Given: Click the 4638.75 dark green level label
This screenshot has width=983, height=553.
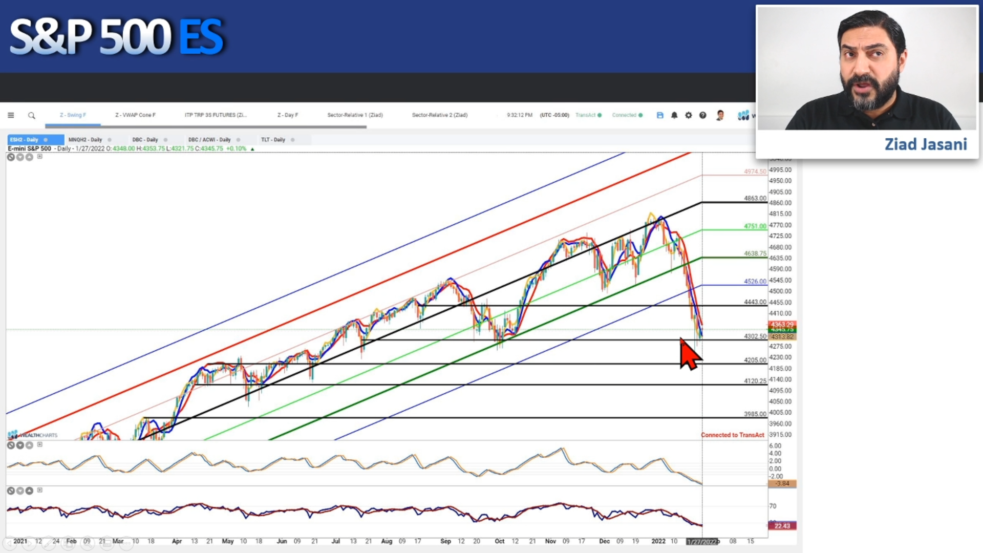Looking at the screenshot, I should click(755, 253).
